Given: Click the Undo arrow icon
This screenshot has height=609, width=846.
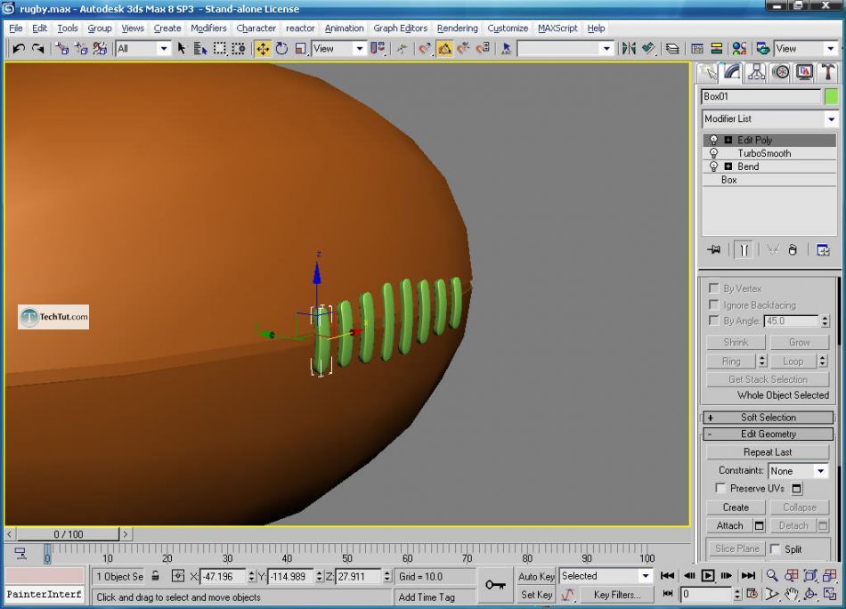Looking at the screenshot, I should click(x=19, y=49).
